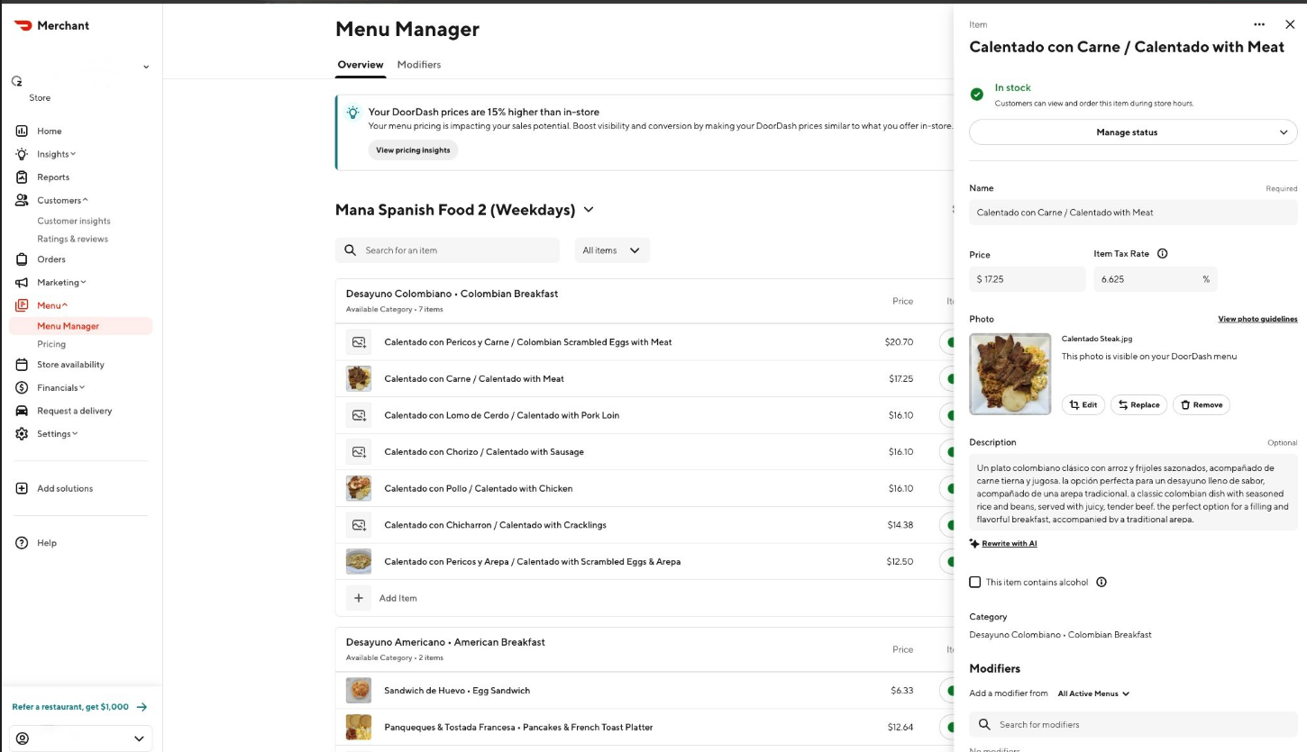Viewport: 1307px width, 752px height.
Task: Open the All Active Menus dropdown
Action: pyautogui.click(x=1093, y=693)
